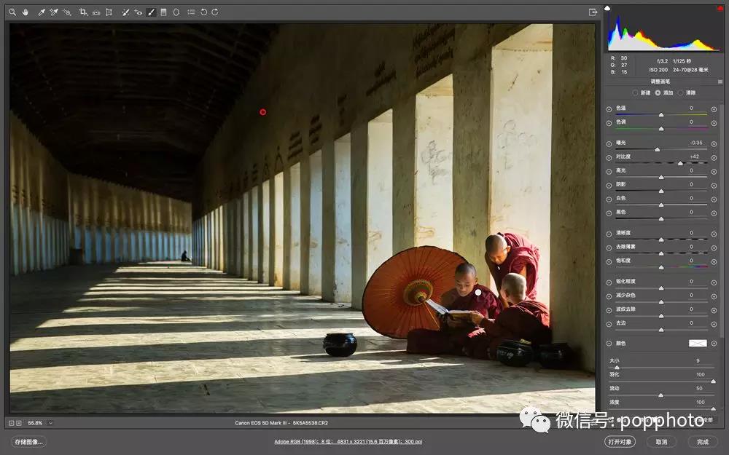Select the Radial Filter tool
The height and width of the screenshot is (455, 729).
(176, 12)
